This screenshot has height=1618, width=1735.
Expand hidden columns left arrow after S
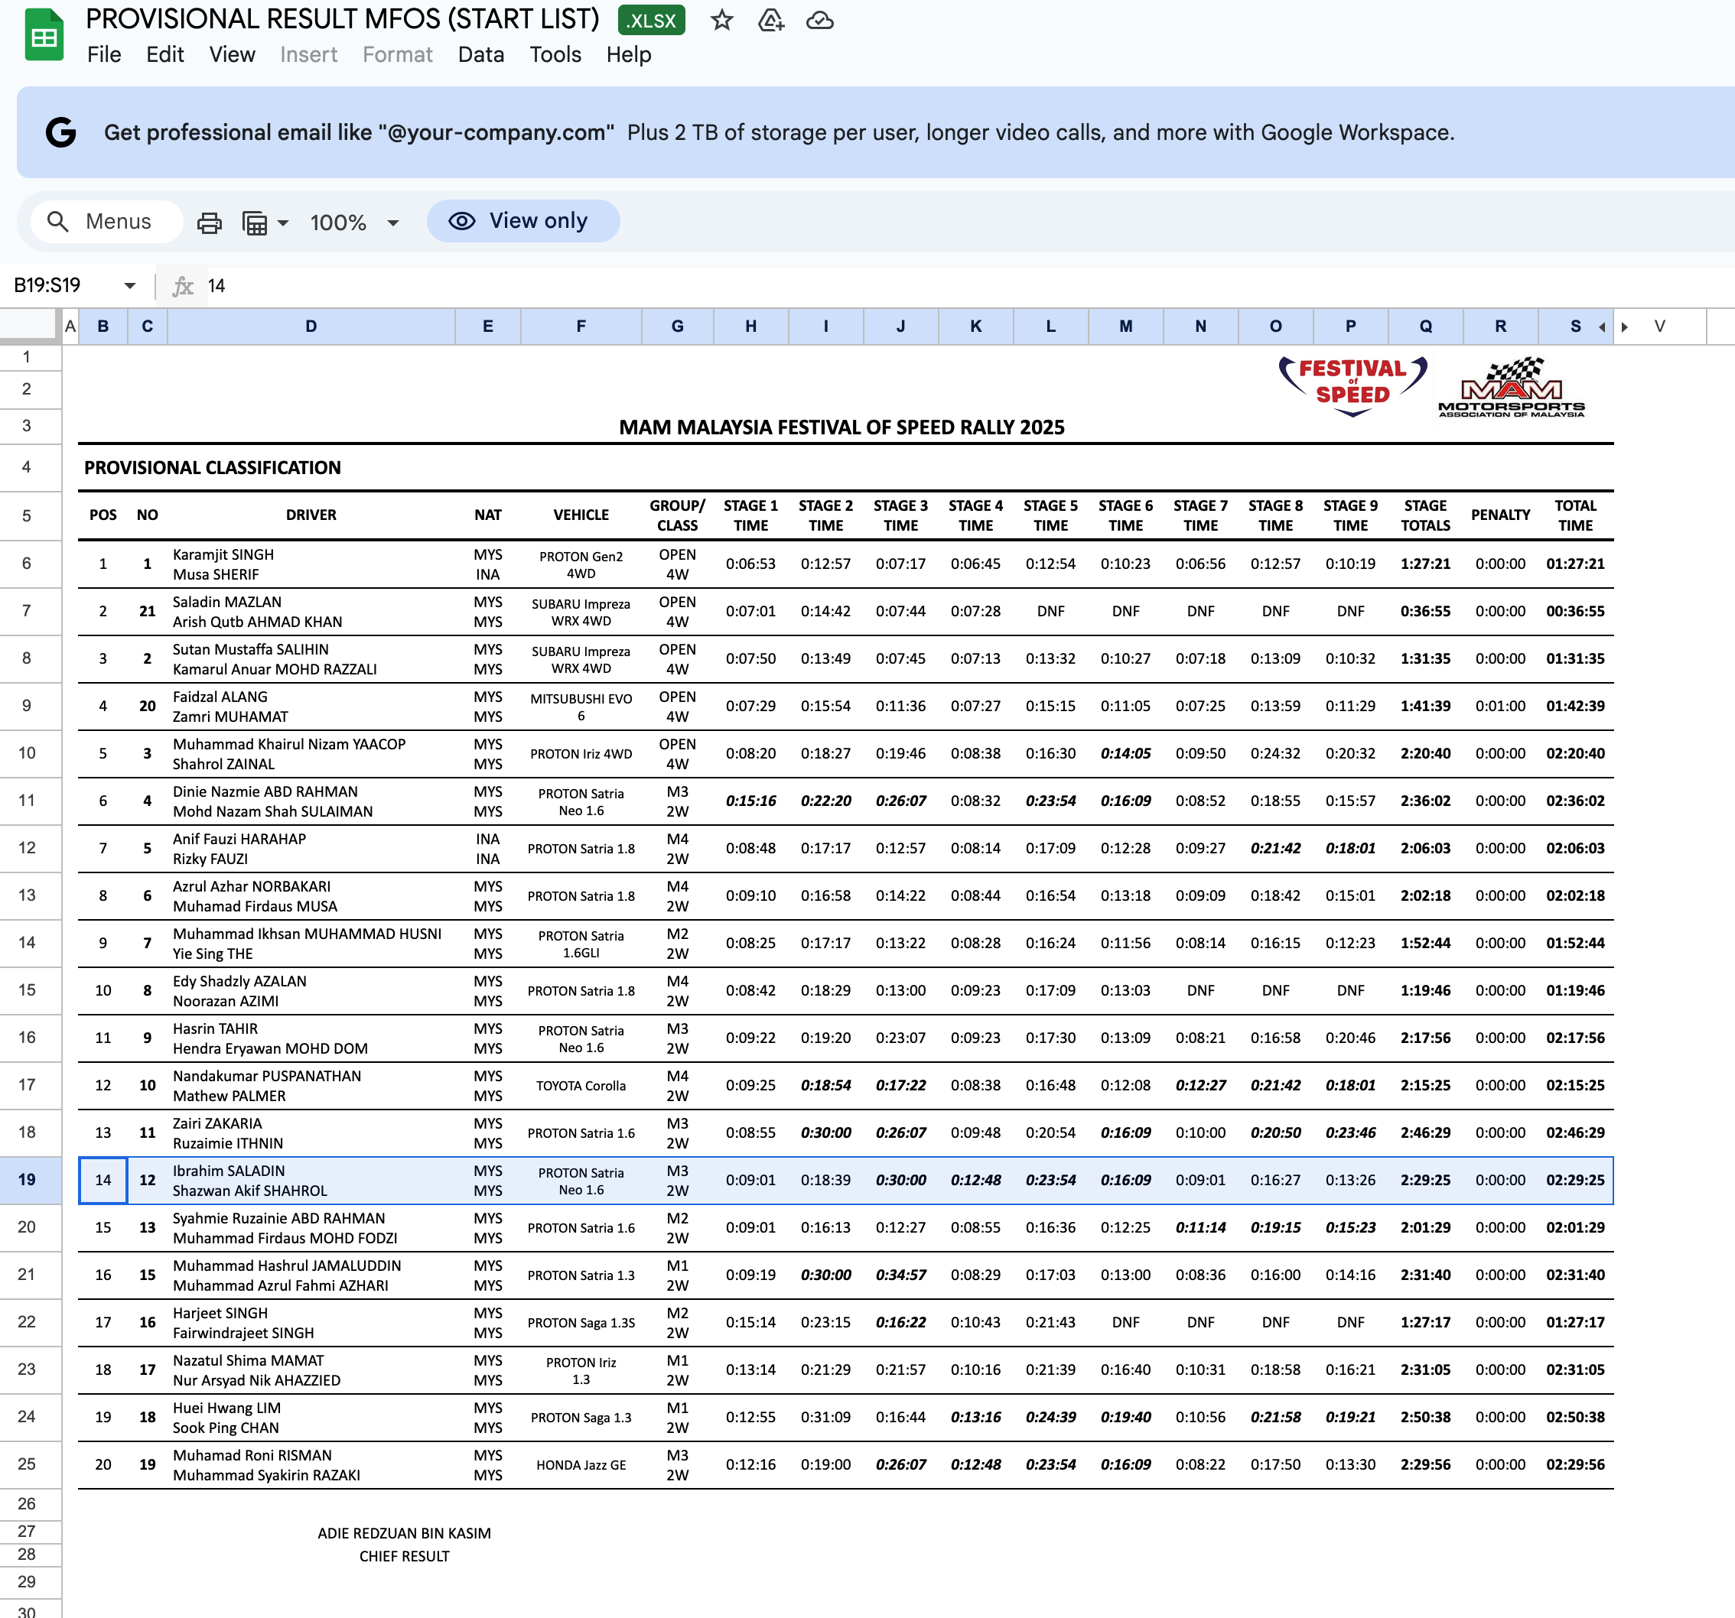(x=1601, y=327)
